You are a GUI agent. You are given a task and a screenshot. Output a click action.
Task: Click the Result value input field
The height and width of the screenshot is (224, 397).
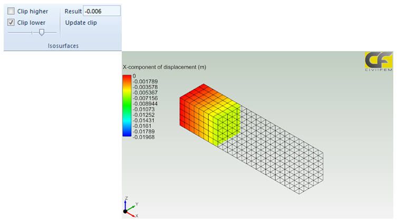pyautogui.click(x=101, y=11)
